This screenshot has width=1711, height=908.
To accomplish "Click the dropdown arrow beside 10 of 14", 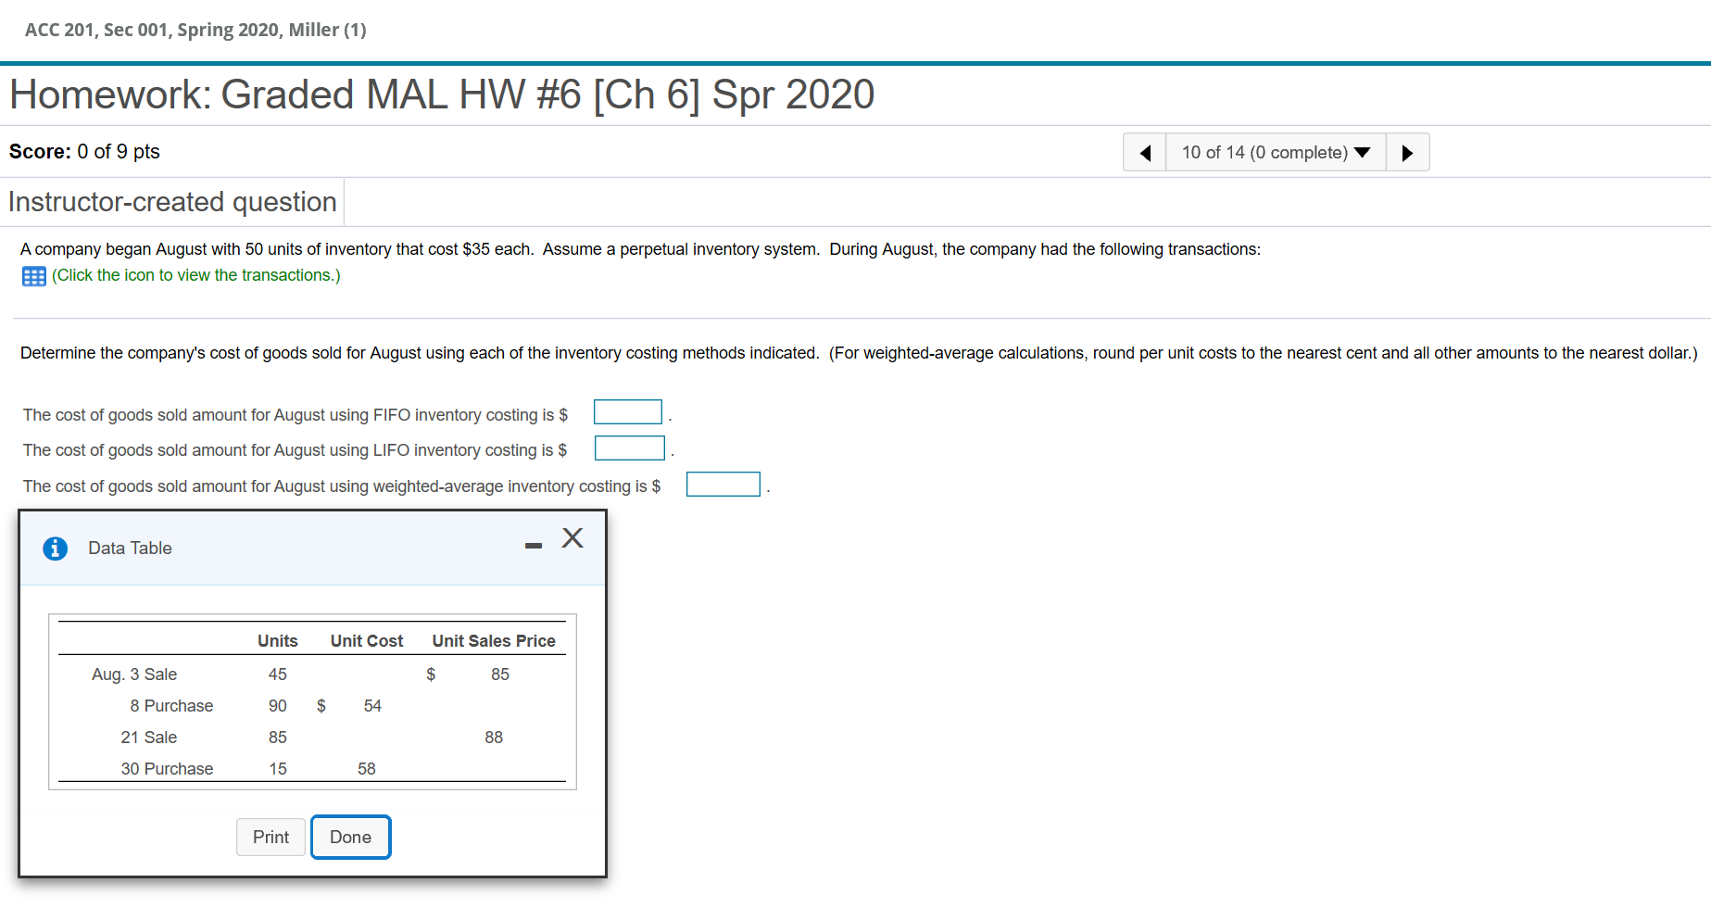I will [1361, 152].
